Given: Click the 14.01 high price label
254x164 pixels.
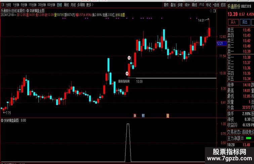Looking at the screenshot, I should point(201,21).
